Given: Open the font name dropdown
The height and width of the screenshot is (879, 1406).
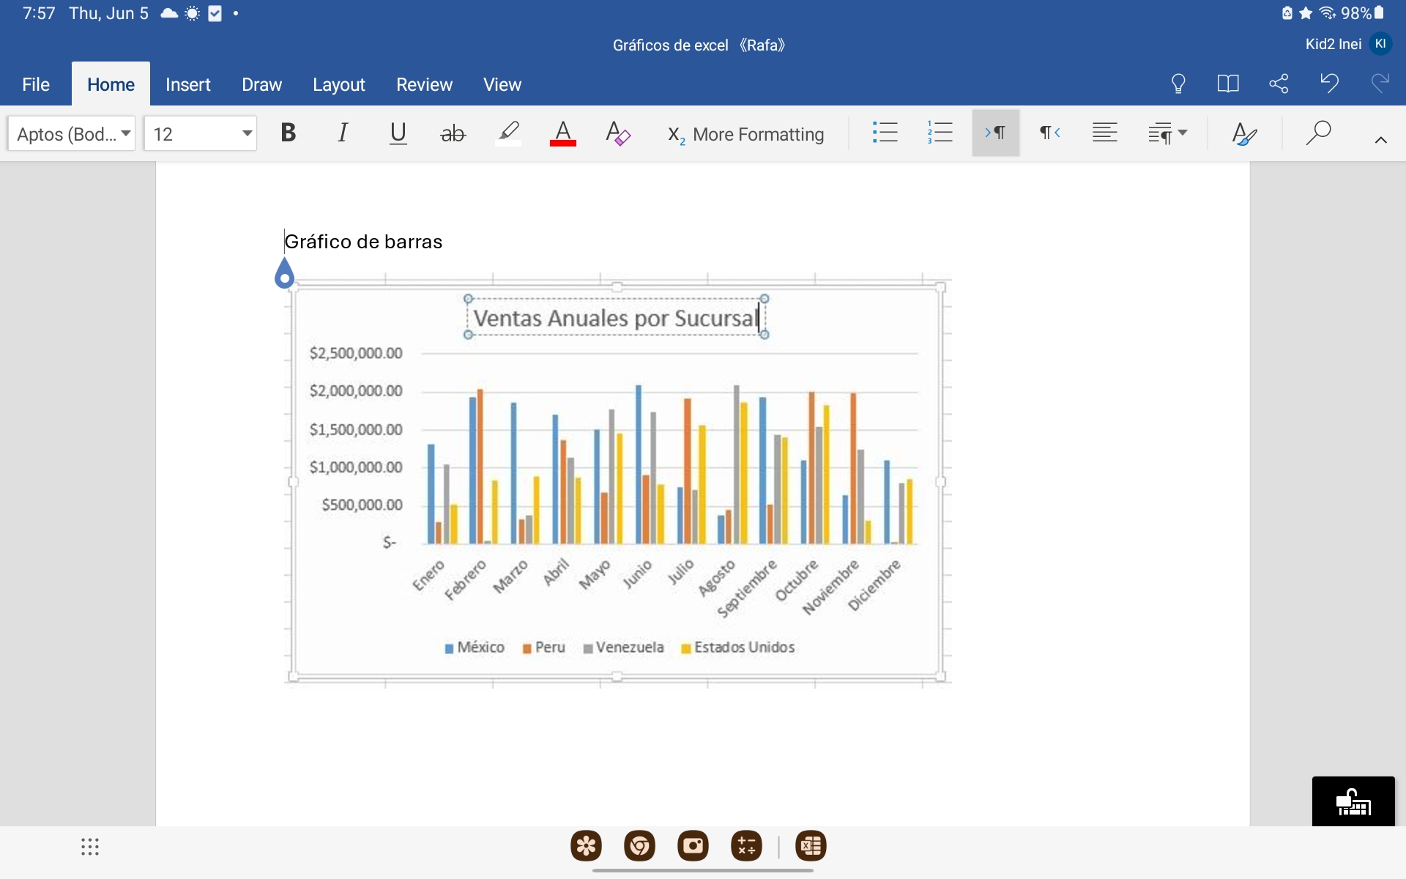Looking at the screenshot, I should pos(72,134).
